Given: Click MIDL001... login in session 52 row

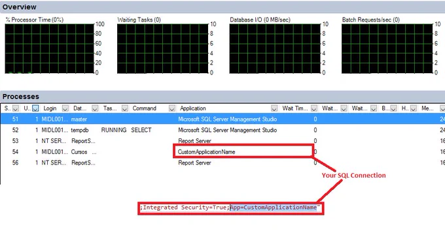Looking at the screenshot, I should pyautogui.click(x=55, y=130).
